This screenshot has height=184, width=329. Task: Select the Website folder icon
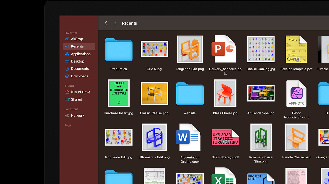(190, 94)
